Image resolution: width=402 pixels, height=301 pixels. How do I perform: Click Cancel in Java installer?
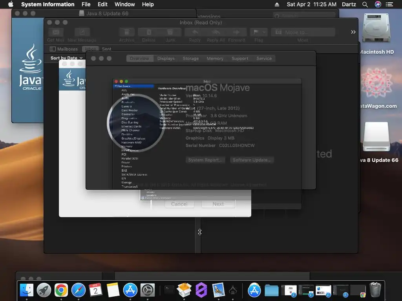coord(179,204)
